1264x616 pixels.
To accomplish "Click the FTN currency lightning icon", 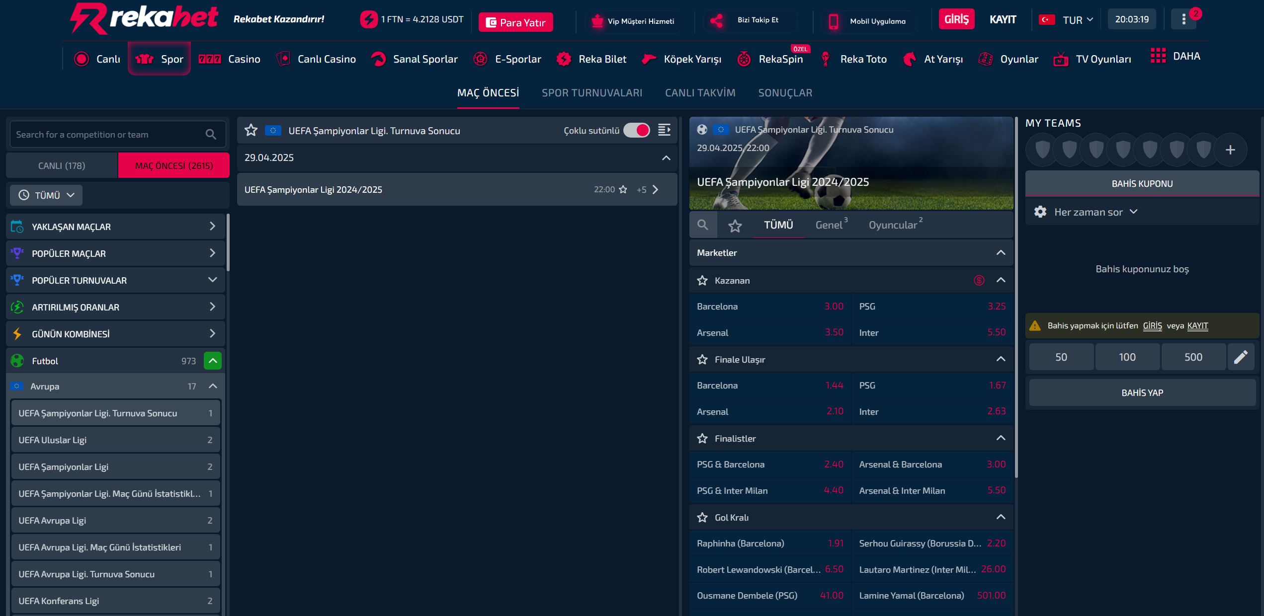I will [x=369, y=20].
